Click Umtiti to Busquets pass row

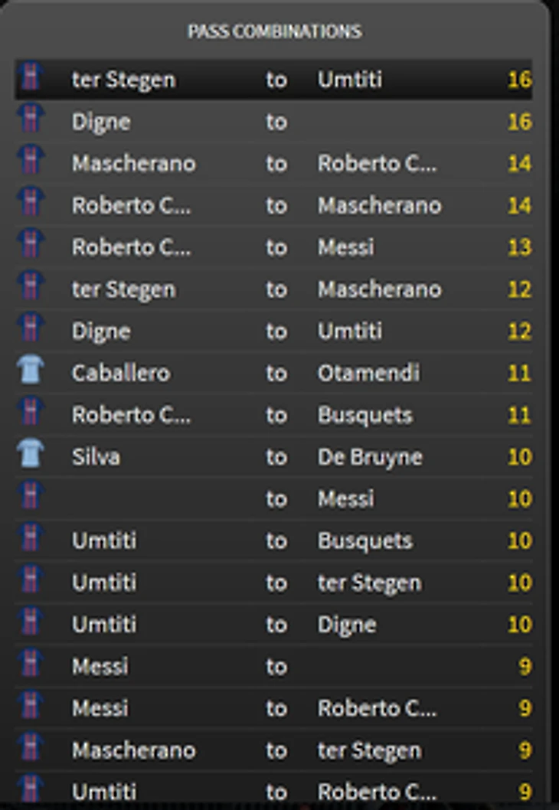273,541
